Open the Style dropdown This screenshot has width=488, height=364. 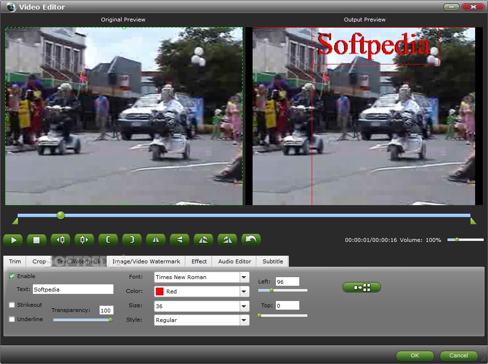[x=202, y=320]
